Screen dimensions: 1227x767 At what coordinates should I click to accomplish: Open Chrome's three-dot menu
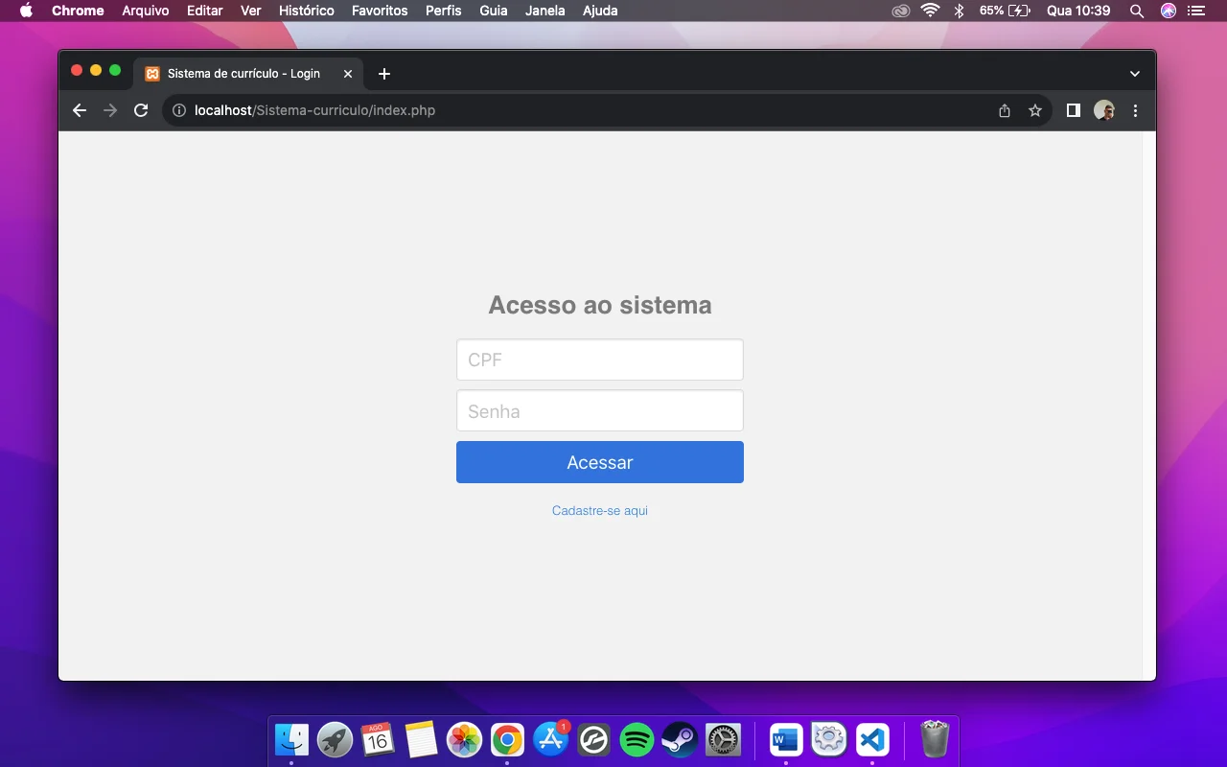coord(1135,110)
